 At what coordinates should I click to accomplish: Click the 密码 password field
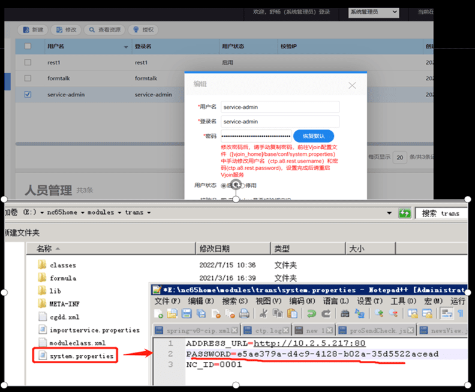tap(256, 136)
